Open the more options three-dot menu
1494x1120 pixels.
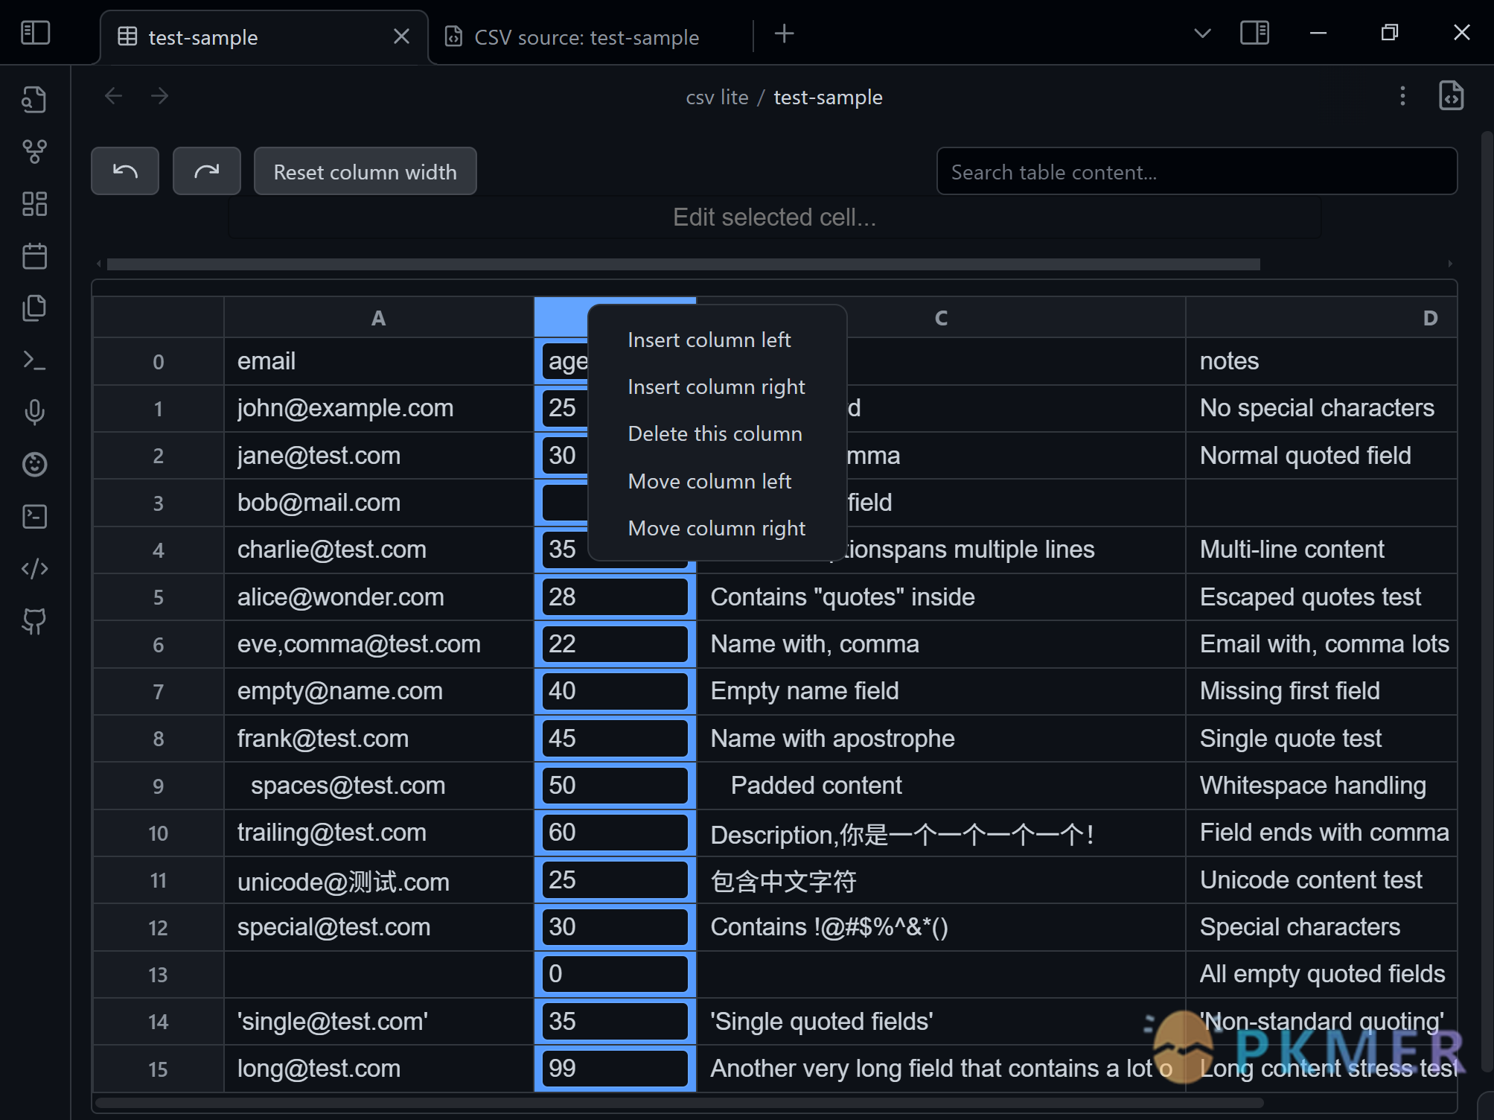point(1402,95)
